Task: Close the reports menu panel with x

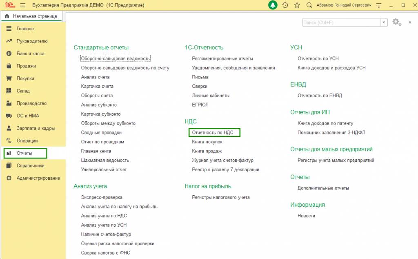Action: [x=410, y=22]
